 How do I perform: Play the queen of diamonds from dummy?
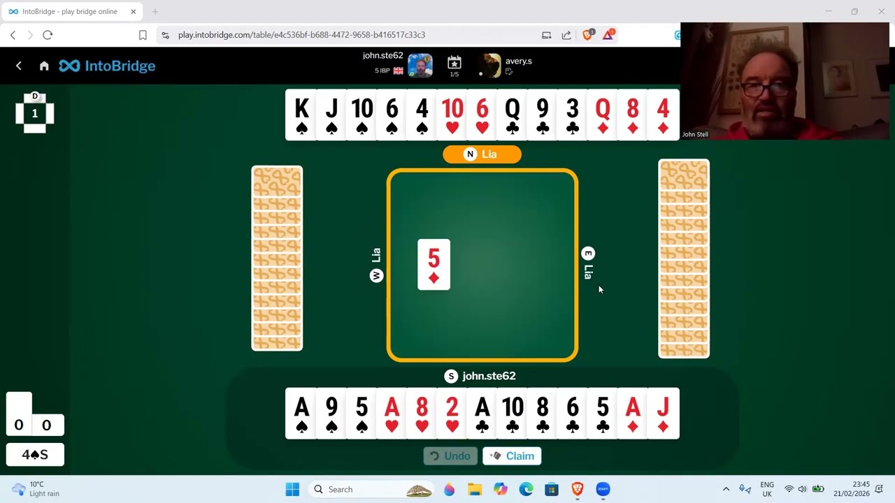point(602,115)
